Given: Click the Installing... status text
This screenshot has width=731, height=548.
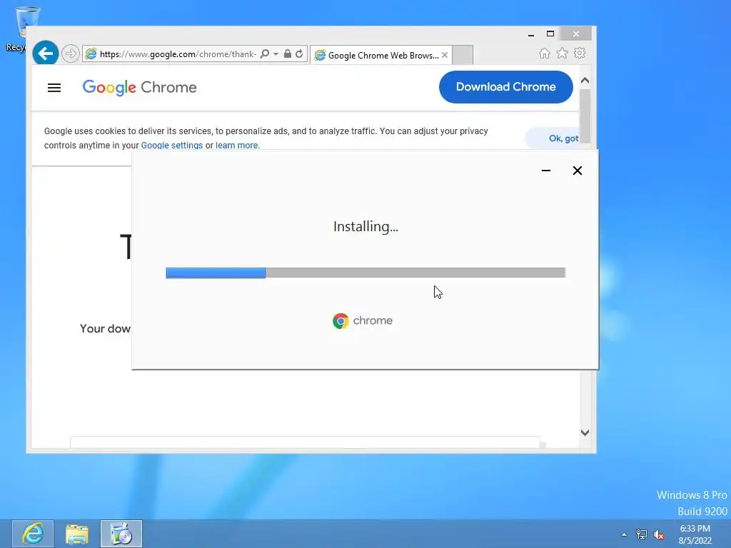Looking at the screenshot, I should pyautogui.click(x=365, y=226).
